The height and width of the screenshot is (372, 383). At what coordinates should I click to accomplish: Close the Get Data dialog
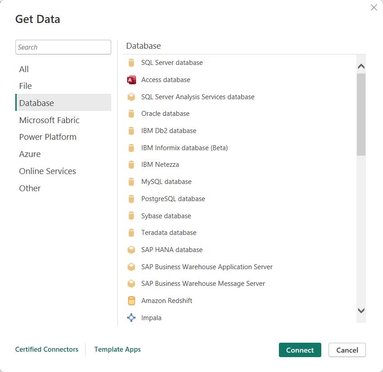click(x=374, y=8)
